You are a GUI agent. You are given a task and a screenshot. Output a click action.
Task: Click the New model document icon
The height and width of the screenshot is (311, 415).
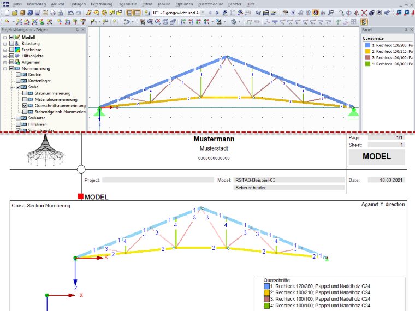(x=7, y=13)
